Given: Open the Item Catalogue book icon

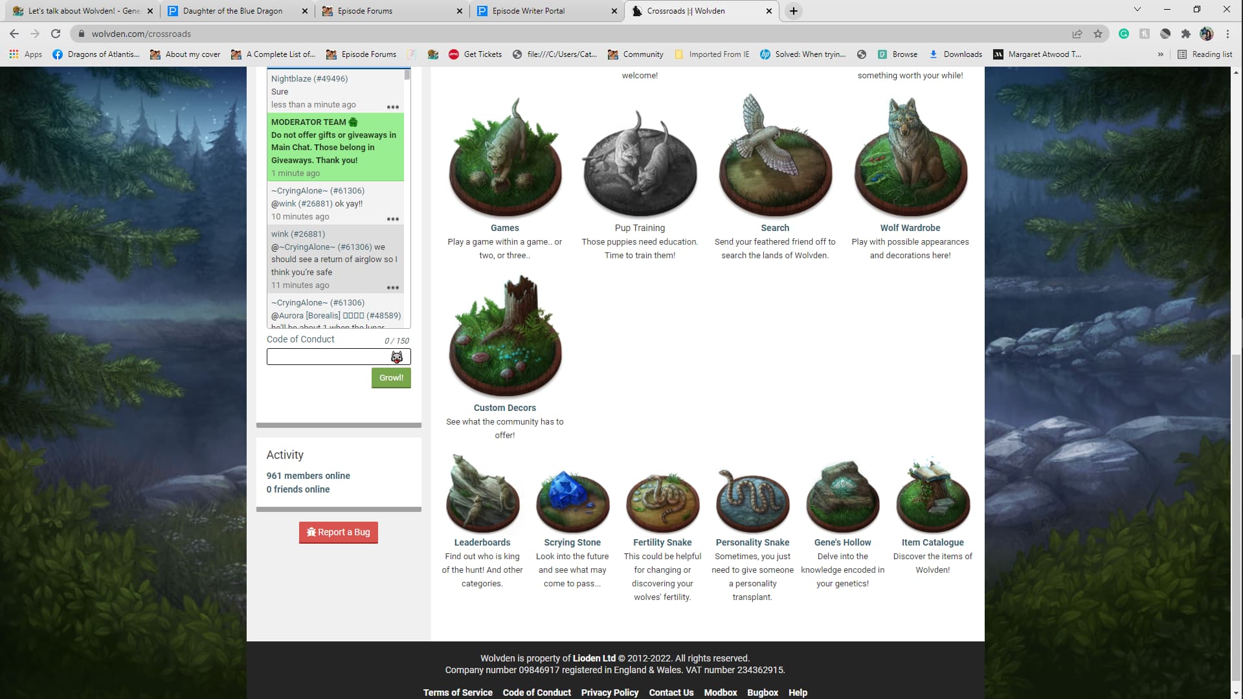Looking at the screenshot, I should tap(932, 495).
